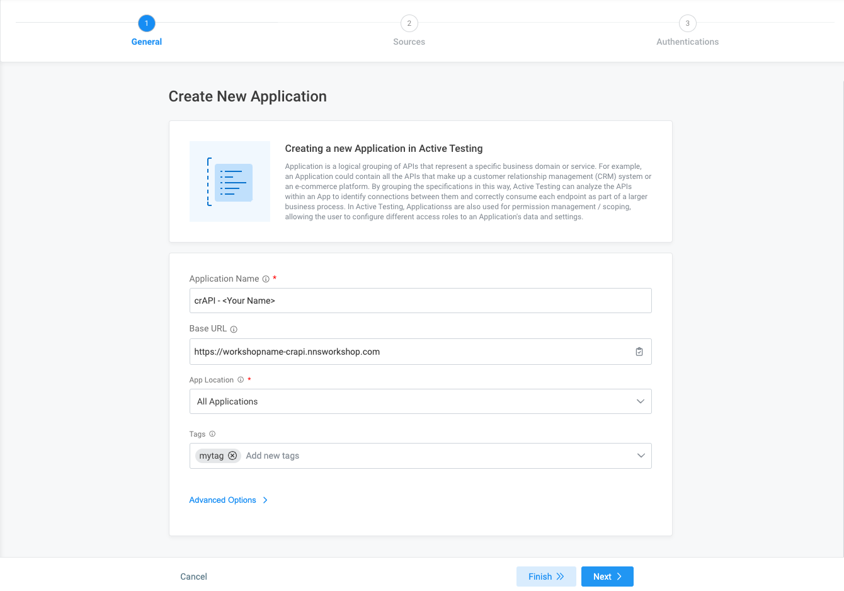Click into the Application Name field
The width and height of the screenshot is (844, 591).
(420, 301)
